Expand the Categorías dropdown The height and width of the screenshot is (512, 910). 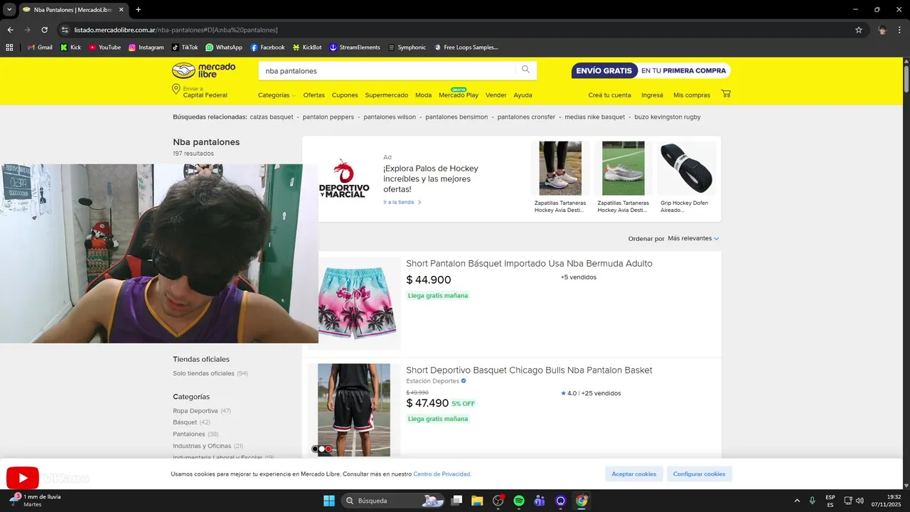(277, 95)
